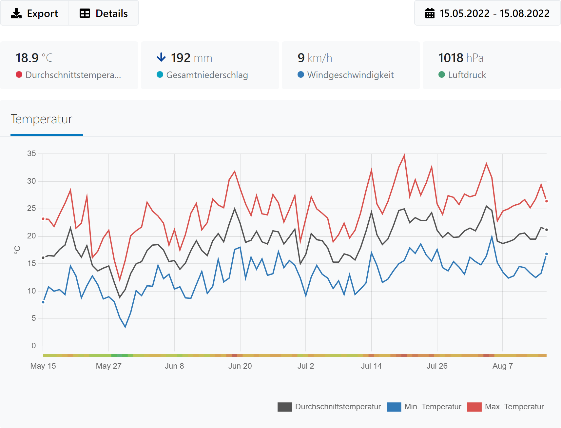Click the 'Jun 20' x-axis label
This screenshot has width=561, height=428.
pos(240,366)
